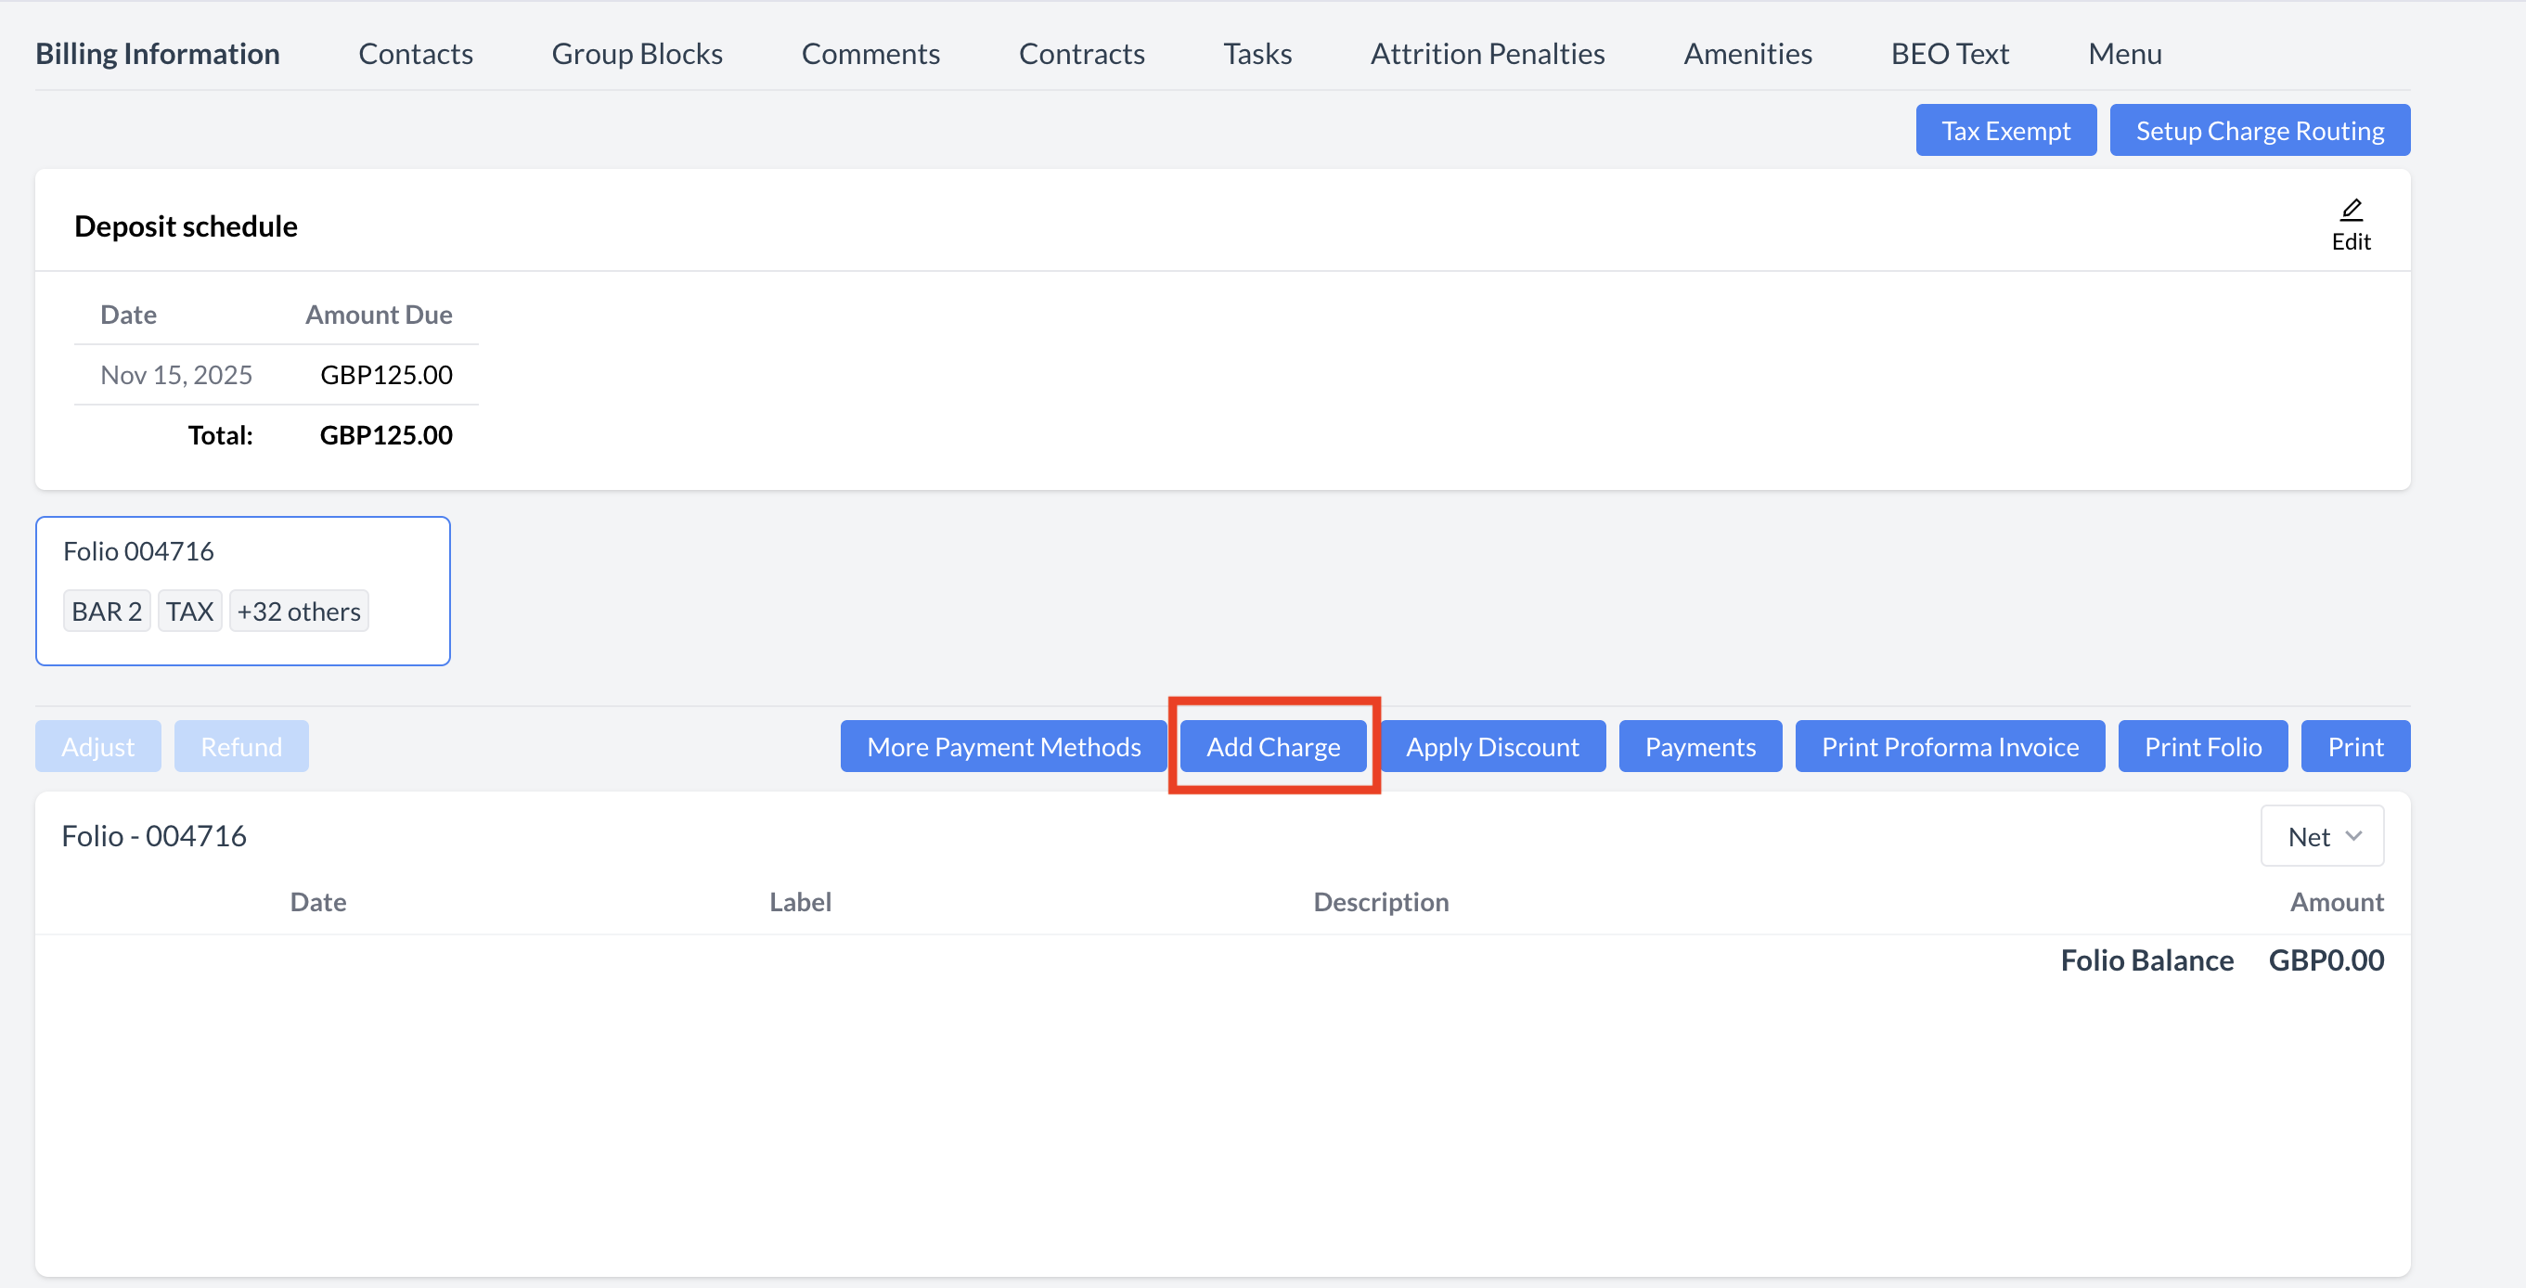
Task: Open the Contacts tab
Action: tap(415, 53)
